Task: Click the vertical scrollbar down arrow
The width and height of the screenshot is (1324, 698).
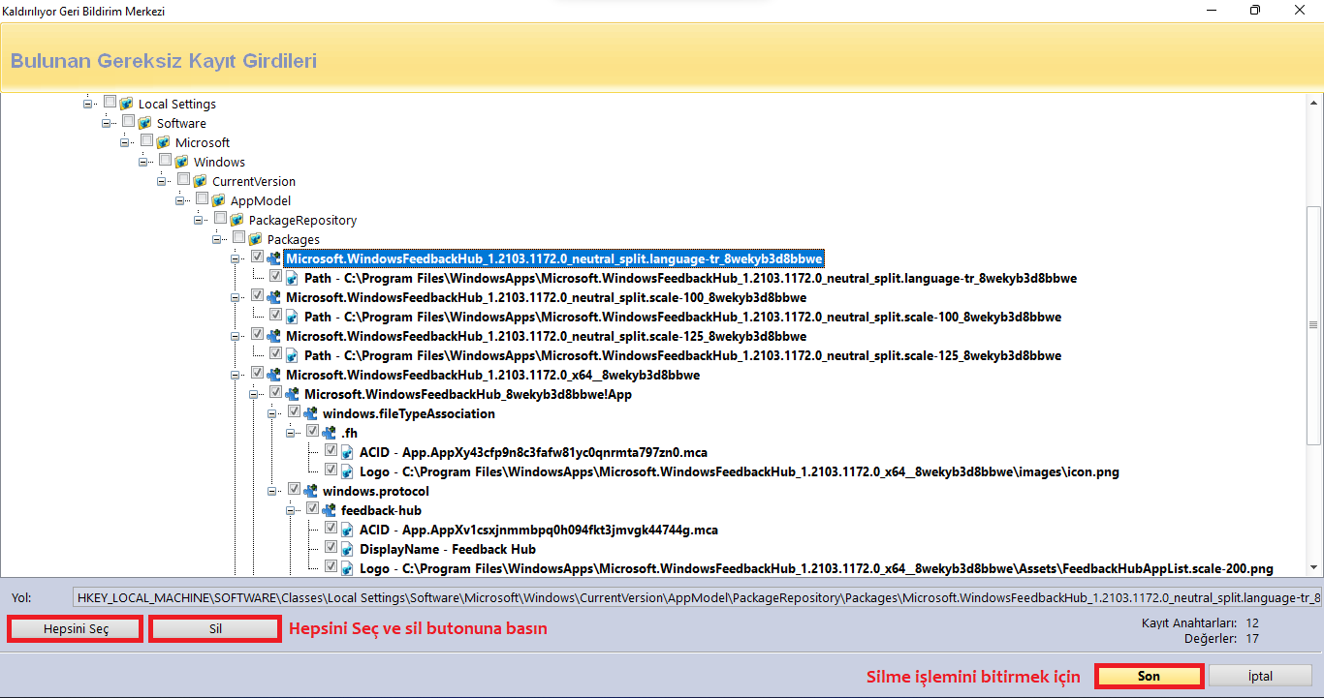Action: [1314, 568]
